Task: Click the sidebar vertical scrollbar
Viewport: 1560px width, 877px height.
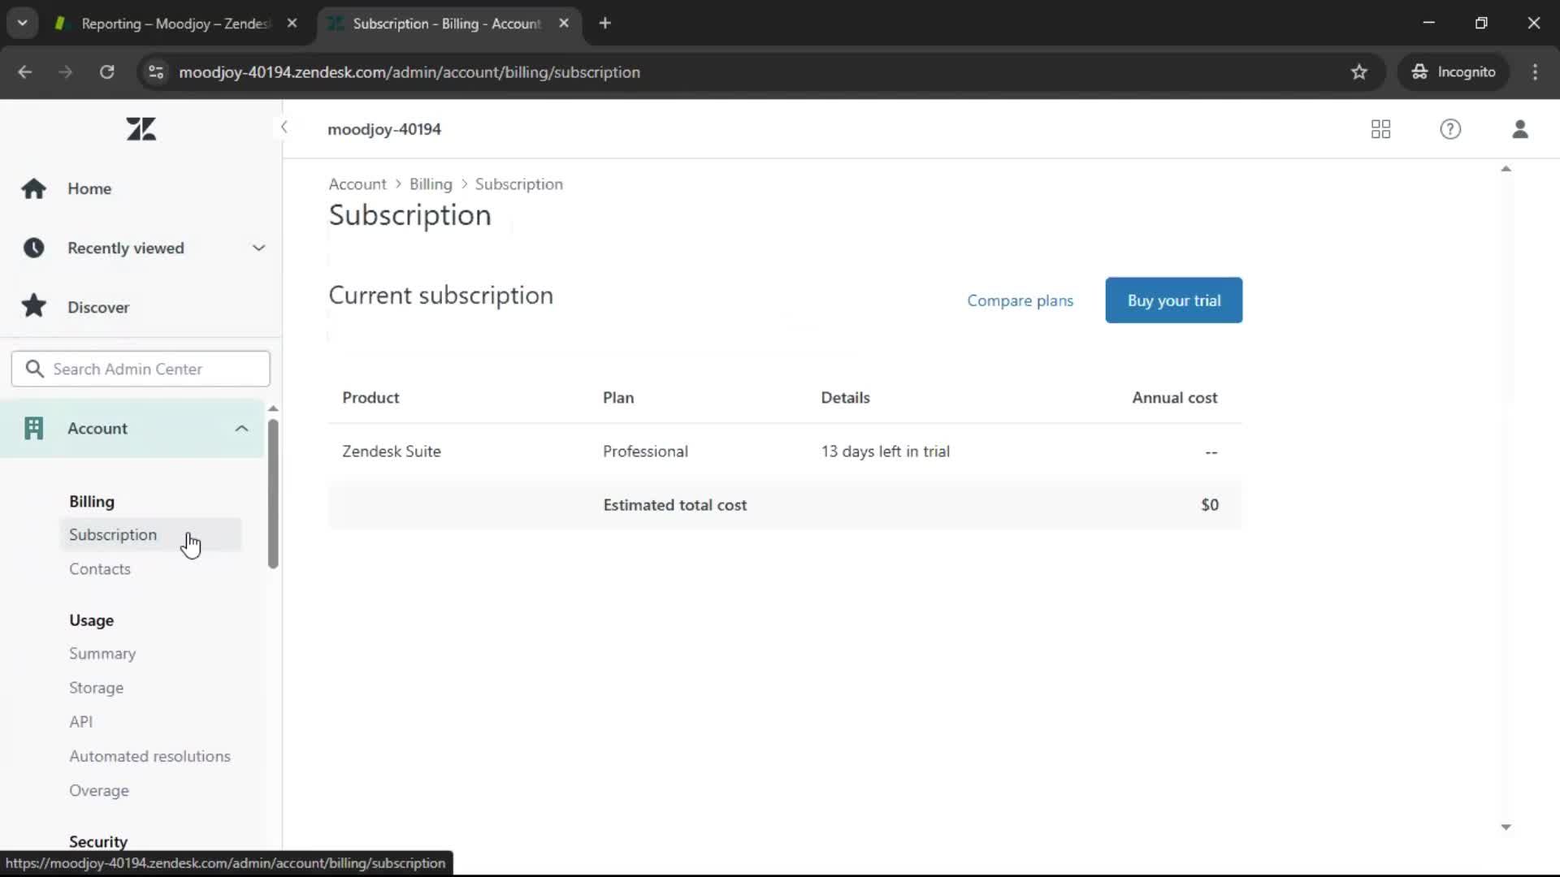Action: pyautogui.click(x=273, y=493)
